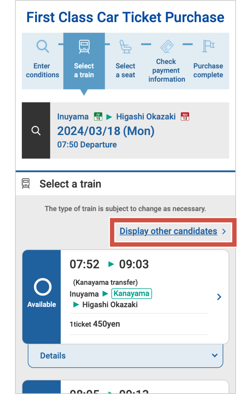Open the Check payment information step

coord(167,70)
